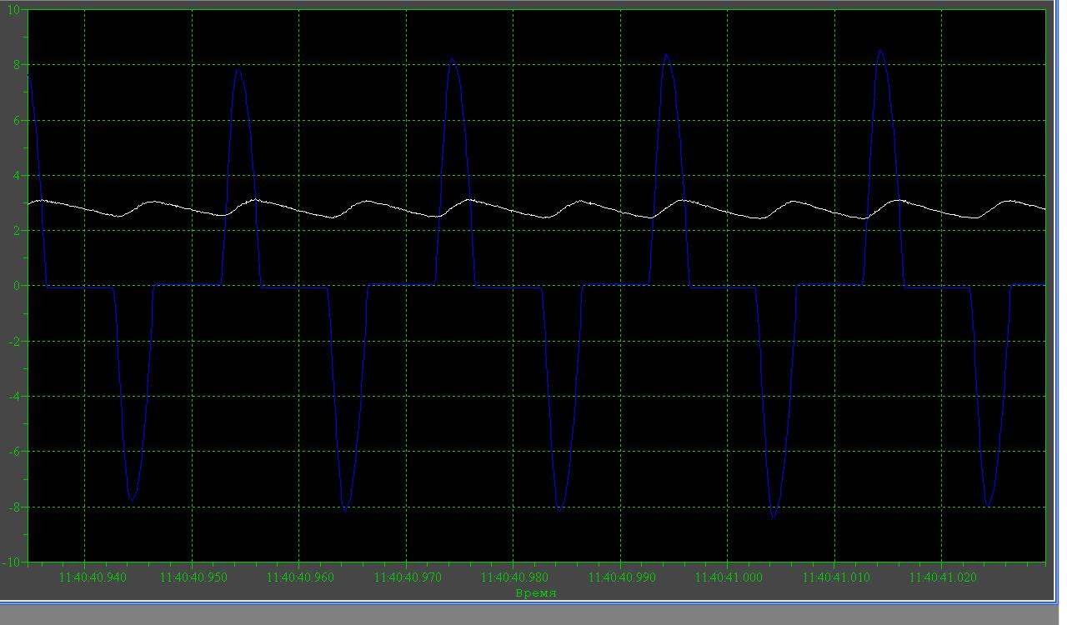Viewport: 1067px width, 625px height.
Task: Click the time label 11:40:40.970
Action: click(406, 577)
